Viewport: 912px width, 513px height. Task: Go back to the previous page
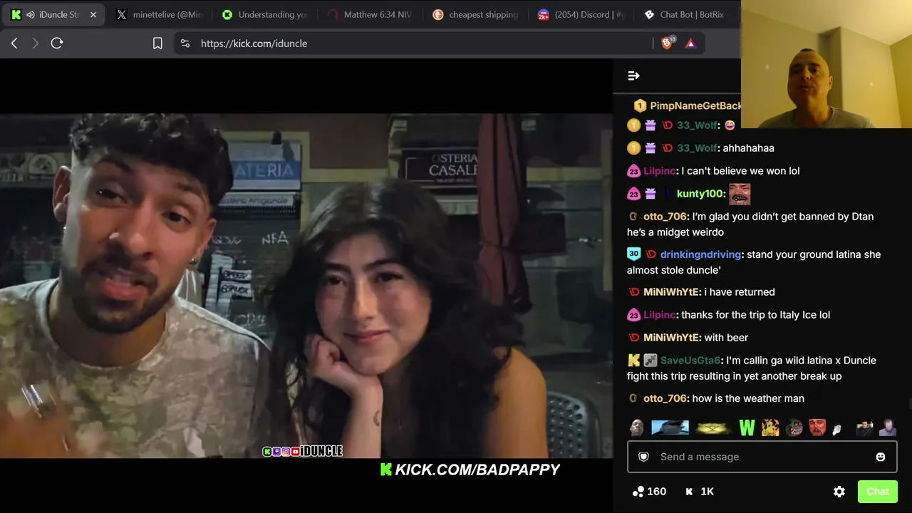[x=14, y=43]
